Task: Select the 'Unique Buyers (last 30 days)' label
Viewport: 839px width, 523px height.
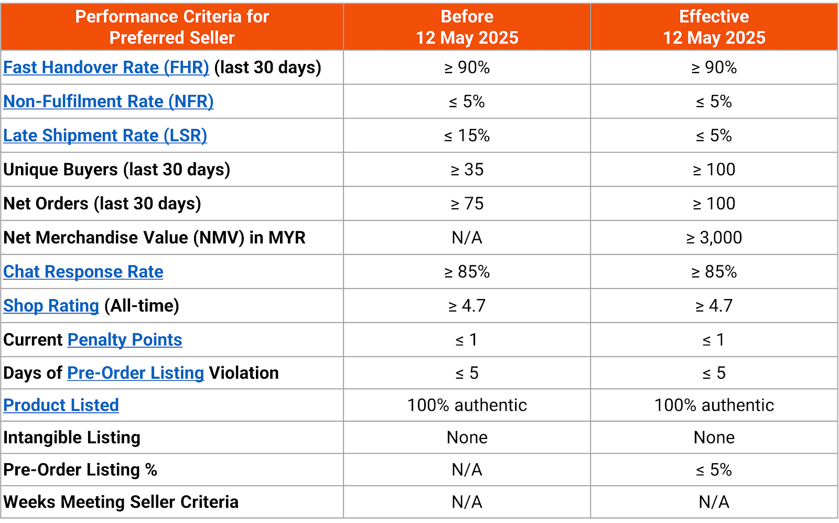Action: coord(116,169)
